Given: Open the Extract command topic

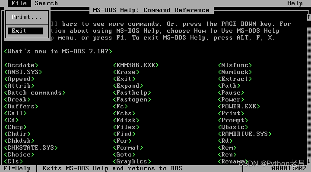Looking at the screenshot, I should pos(235,79).
